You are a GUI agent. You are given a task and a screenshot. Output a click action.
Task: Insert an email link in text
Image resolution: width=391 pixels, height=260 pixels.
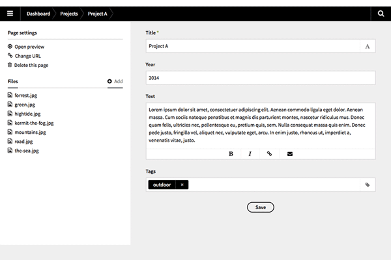point(290,154)
